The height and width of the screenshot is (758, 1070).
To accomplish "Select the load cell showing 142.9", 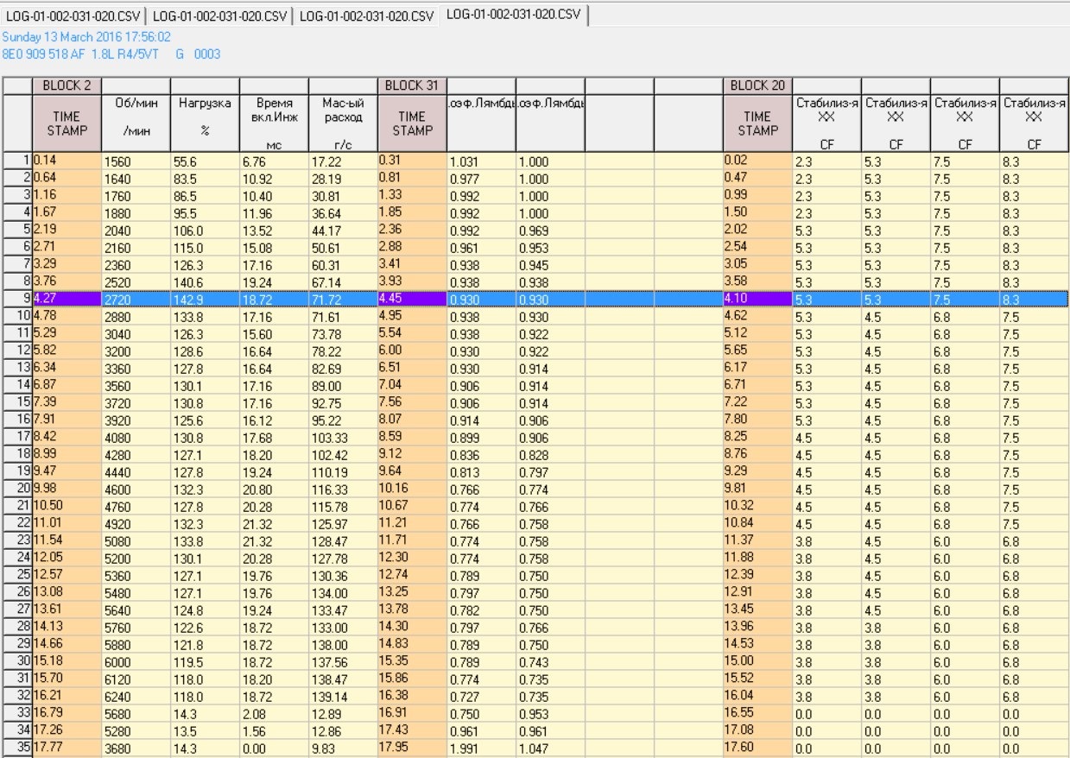I will point(206,300).
